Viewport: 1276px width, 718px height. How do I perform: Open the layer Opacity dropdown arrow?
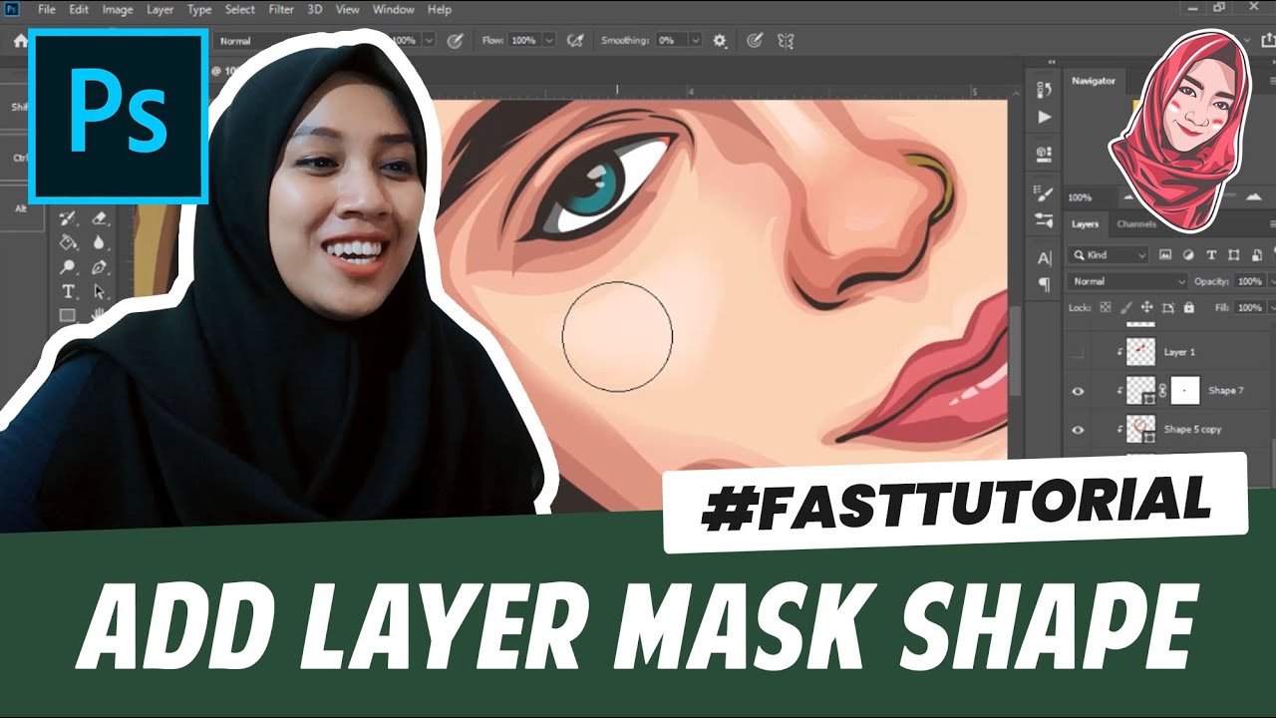[1272, 281]
